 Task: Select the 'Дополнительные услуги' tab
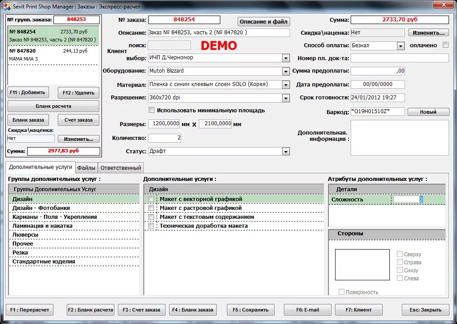[x=40, y=167]
